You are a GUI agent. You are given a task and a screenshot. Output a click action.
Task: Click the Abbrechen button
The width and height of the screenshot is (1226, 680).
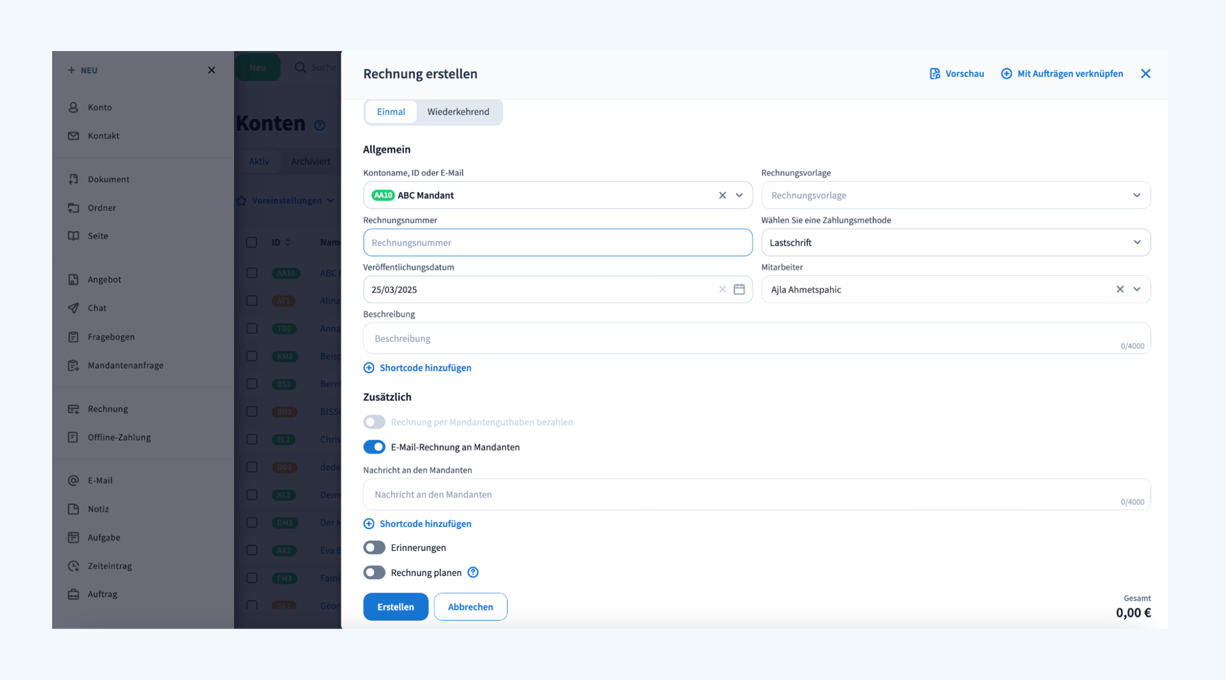(x=470, y=606)
